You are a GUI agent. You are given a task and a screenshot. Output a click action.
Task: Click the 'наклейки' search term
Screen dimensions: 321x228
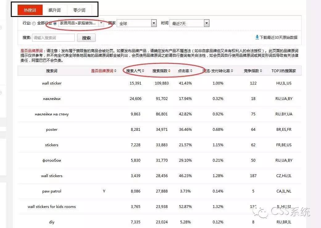click(x=52, y=99)
